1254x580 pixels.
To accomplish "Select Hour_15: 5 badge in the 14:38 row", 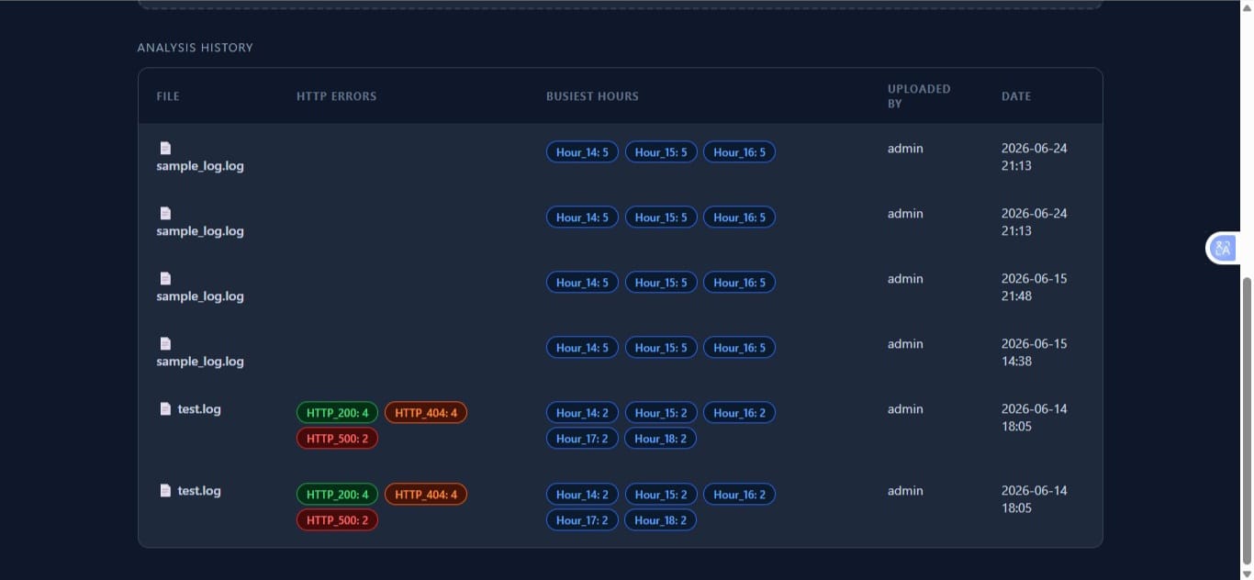I will click(661, 348).
